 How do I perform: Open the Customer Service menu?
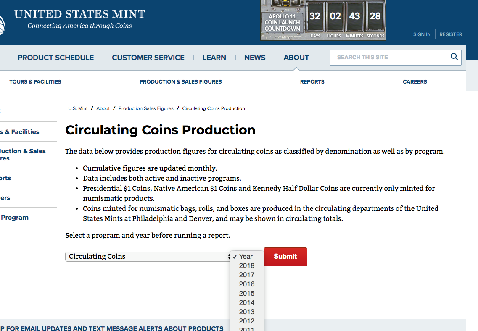coord(148,58)
